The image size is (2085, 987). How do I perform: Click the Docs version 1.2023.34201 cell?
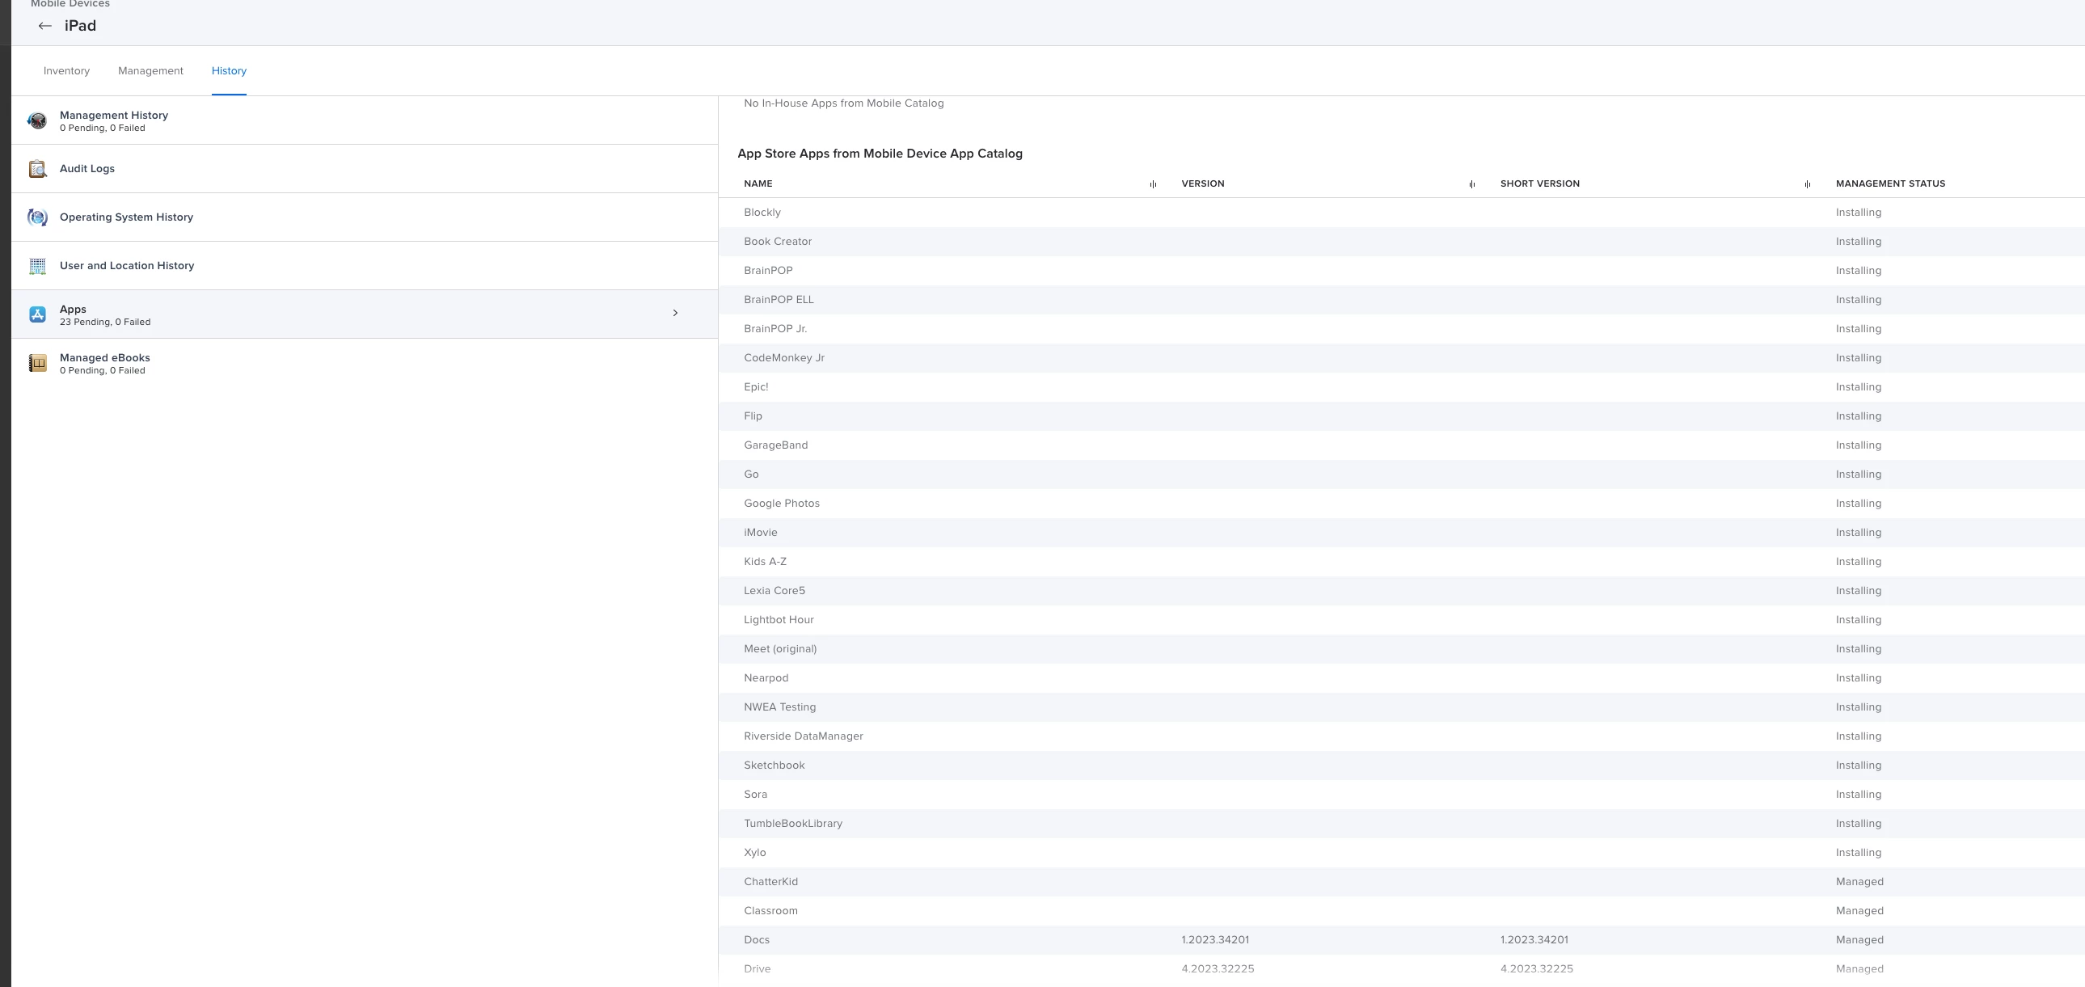(x=1215, y=941)
